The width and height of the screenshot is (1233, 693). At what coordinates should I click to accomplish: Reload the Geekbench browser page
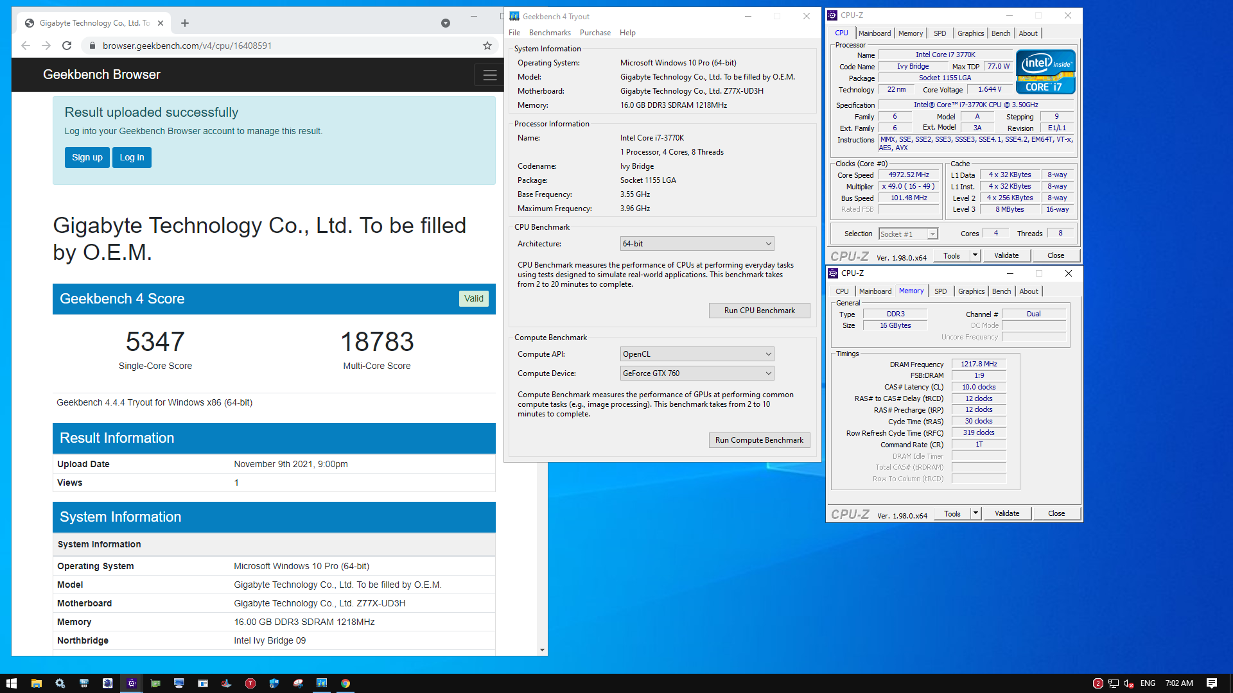click(67, 46)
